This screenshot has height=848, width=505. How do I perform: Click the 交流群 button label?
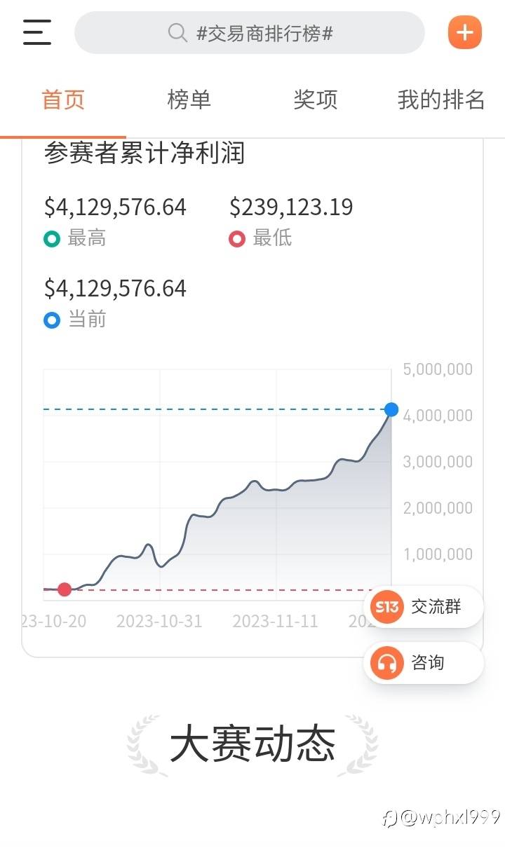[436, 606]
